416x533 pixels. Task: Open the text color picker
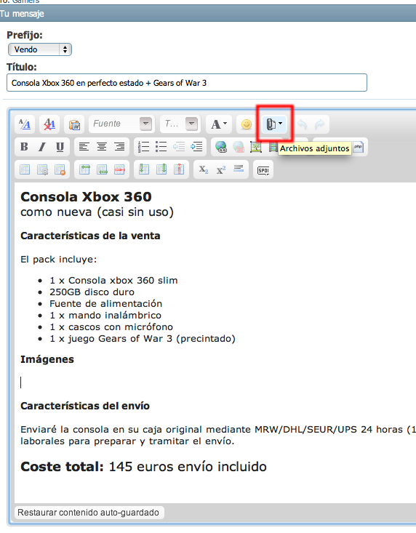point(219,124)
